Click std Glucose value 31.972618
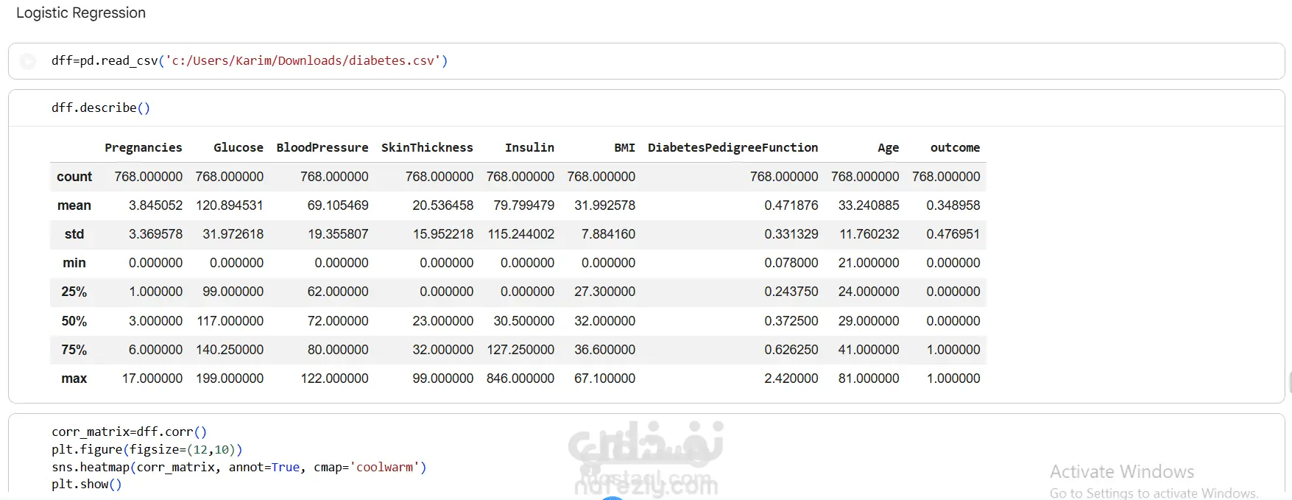 point(233,234)
